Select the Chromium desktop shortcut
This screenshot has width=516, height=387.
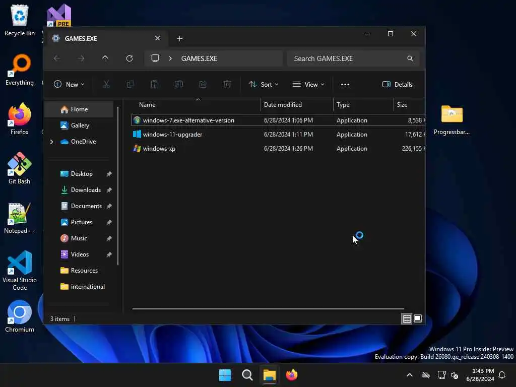coord(20,316)
